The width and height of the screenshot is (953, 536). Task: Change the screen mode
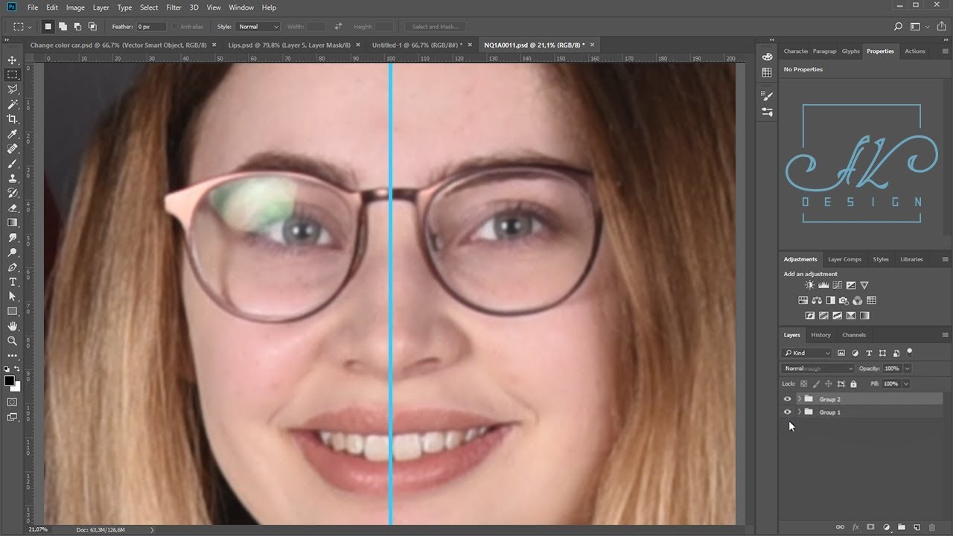click(12, 418)
